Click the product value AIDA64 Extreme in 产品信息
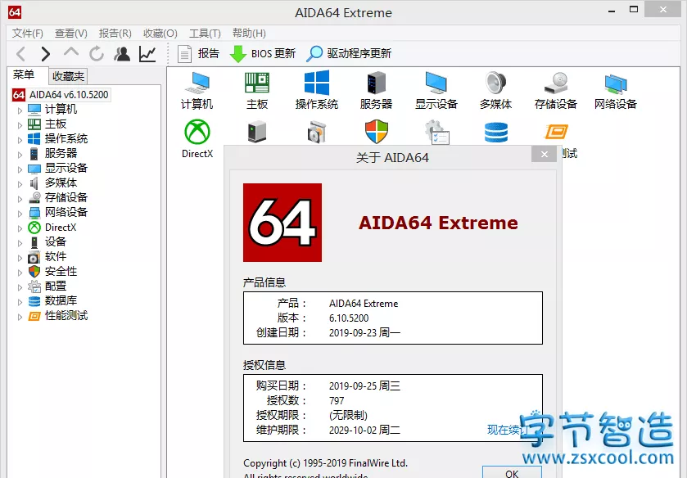Screen dimensions: 687x478 364,303
